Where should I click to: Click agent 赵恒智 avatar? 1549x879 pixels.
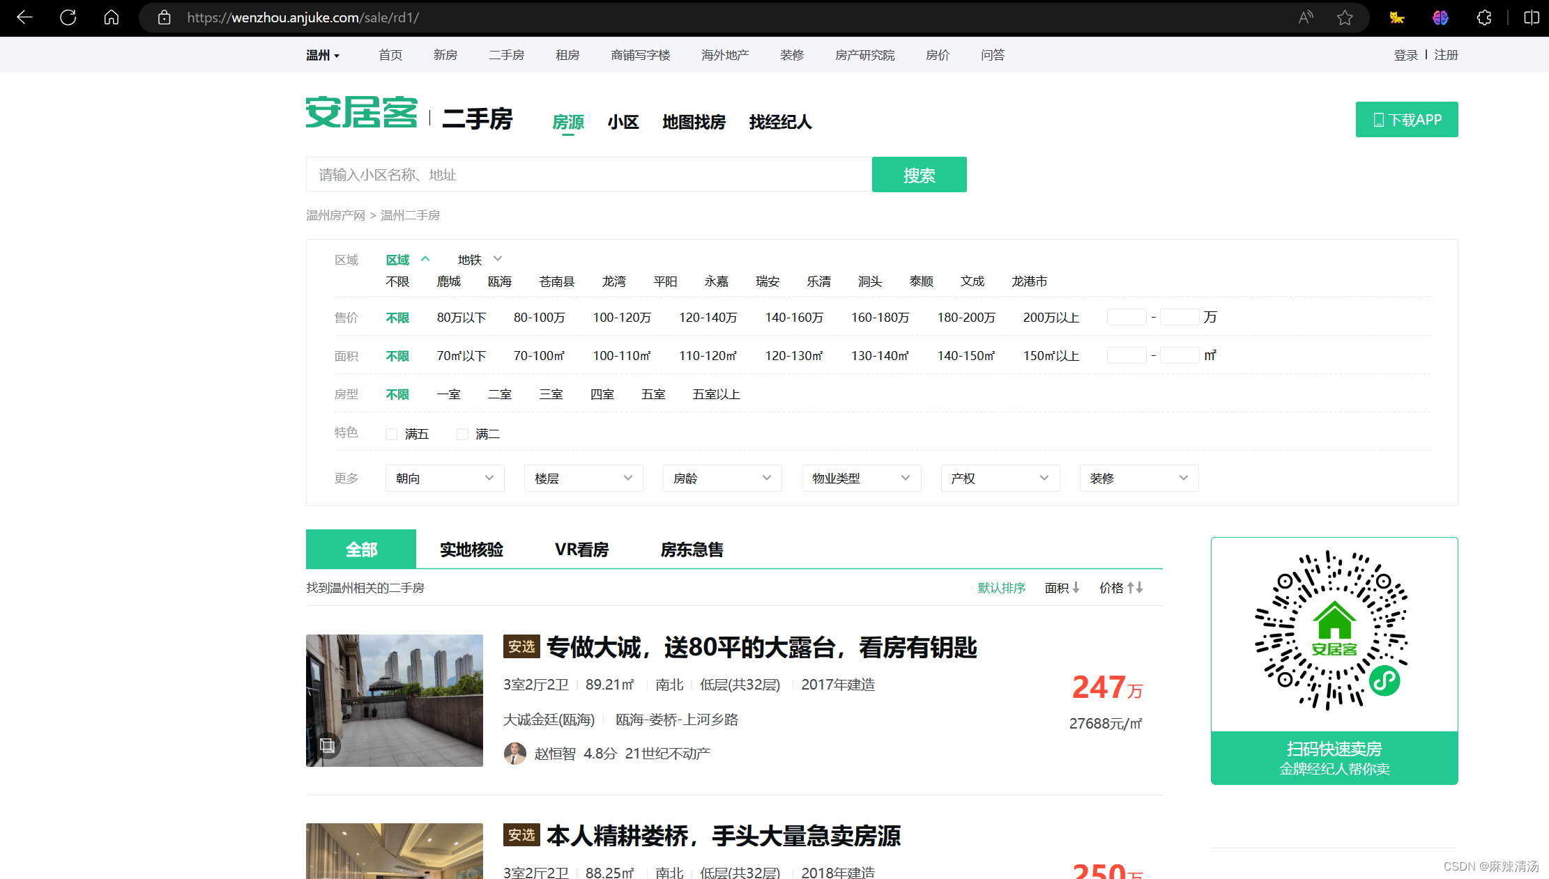click(x=514, y=754)
